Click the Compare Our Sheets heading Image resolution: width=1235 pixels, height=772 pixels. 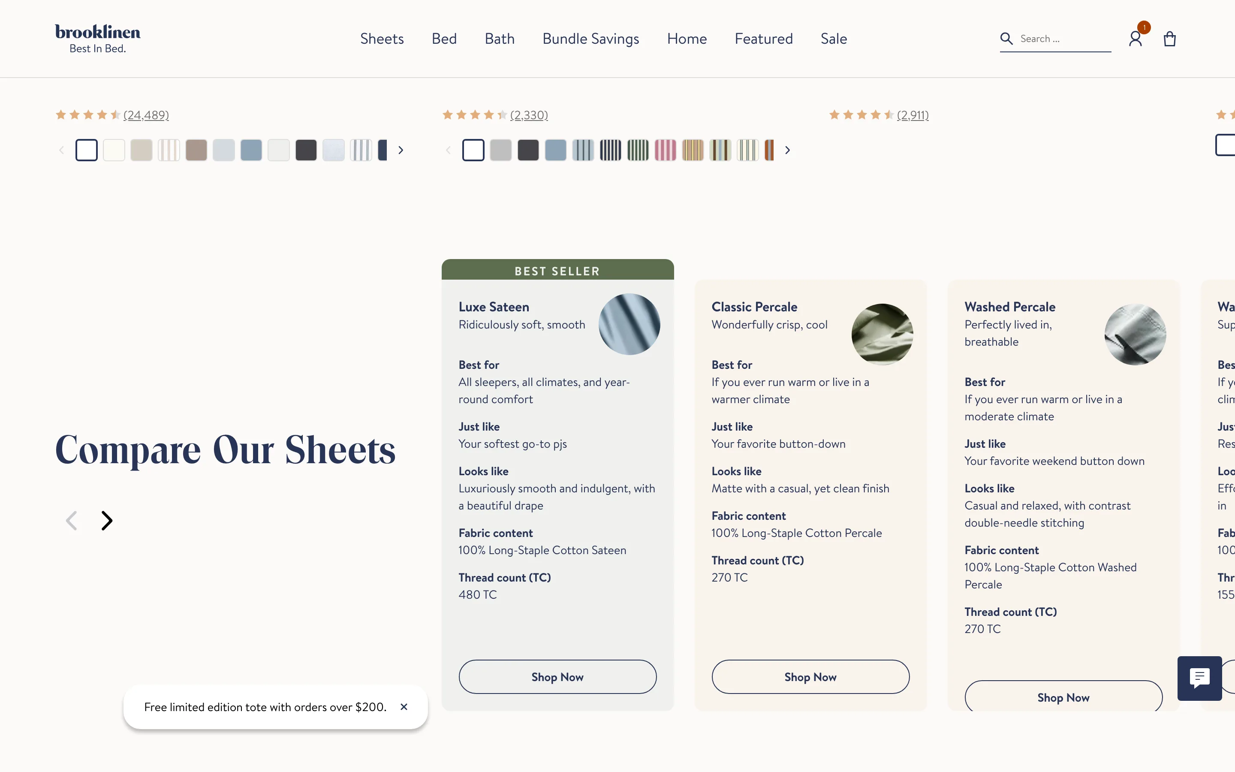pyautogui.click(x=225, y=450)
